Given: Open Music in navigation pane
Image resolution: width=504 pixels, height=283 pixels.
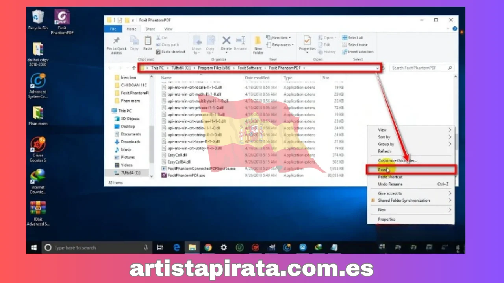Looking at the screenshot, I should click(123, 150).
